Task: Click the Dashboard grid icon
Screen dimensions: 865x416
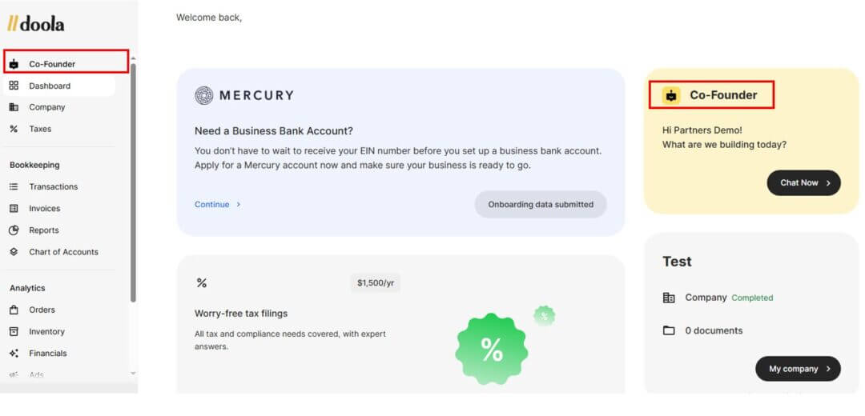Action: pos(14,86)
